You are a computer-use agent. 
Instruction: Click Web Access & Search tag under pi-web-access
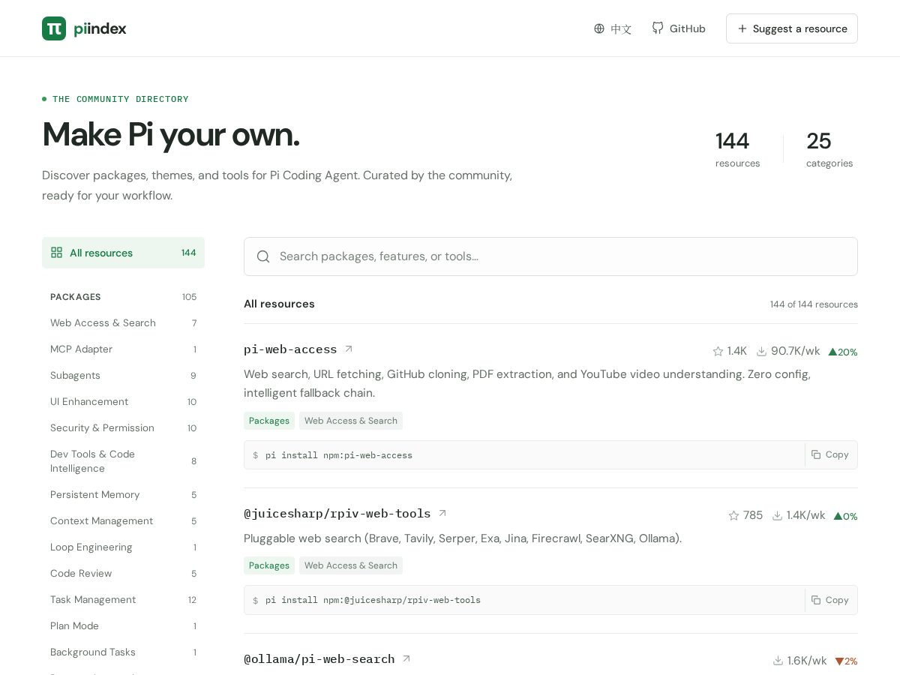tap(351, 421)
